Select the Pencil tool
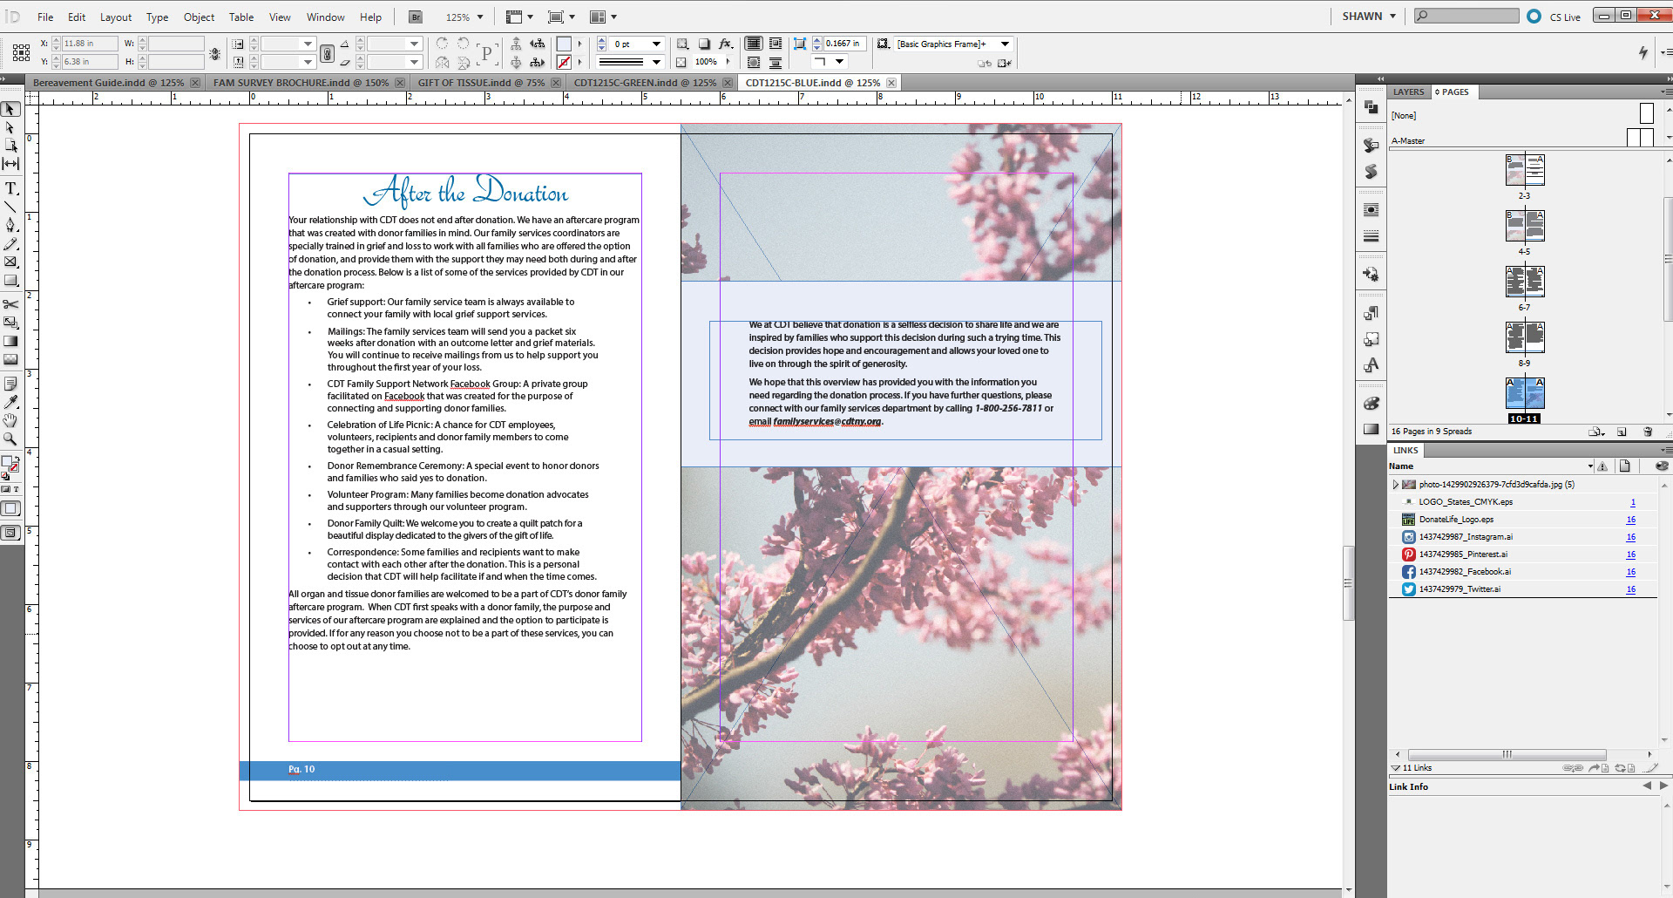The image size is (1673, 898). 10,243
